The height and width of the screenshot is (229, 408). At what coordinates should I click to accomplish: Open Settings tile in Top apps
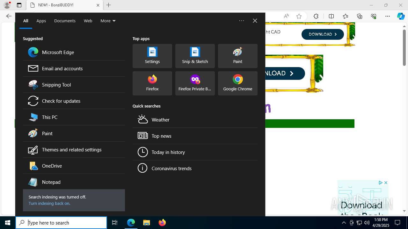pos(152,56)
